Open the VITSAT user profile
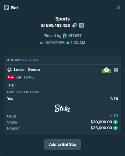Screen dimensions: 125x156 [75, 35]
